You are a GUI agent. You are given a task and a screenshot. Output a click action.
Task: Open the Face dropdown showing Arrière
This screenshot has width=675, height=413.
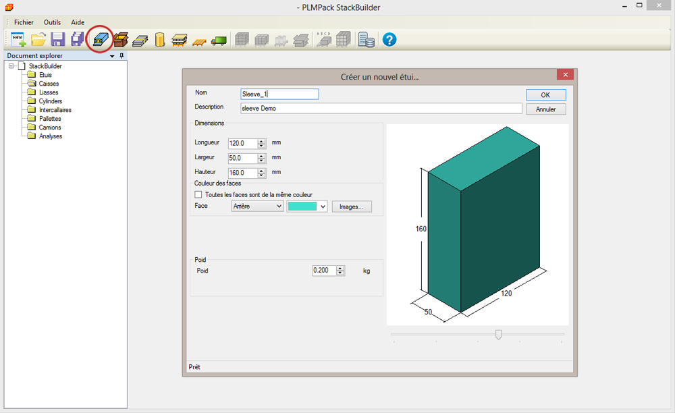click(x=257, y=206)
